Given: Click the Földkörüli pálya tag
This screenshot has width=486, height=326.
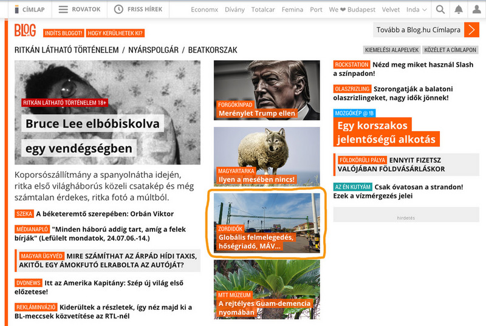Looking at the screenshot, I should [x=362, y=160].
